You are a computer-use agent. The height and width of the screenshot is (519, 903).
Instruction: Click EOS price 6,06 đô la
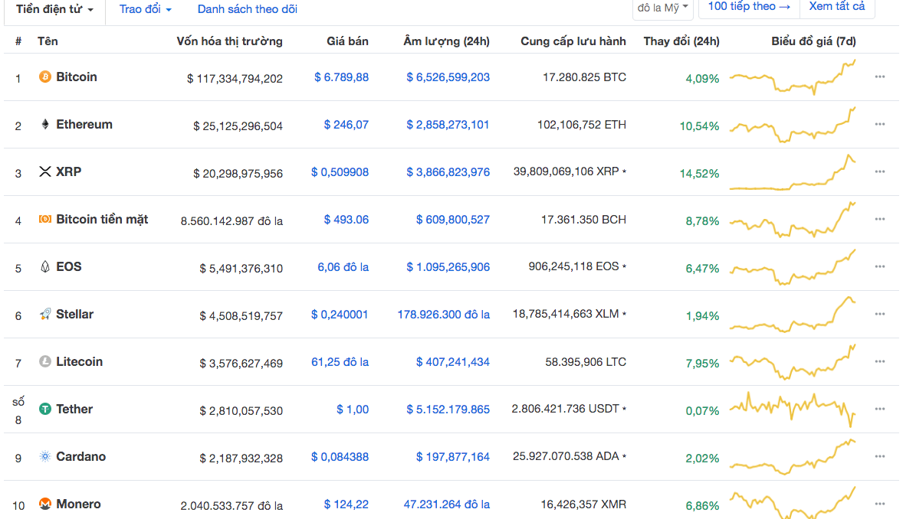343,267
